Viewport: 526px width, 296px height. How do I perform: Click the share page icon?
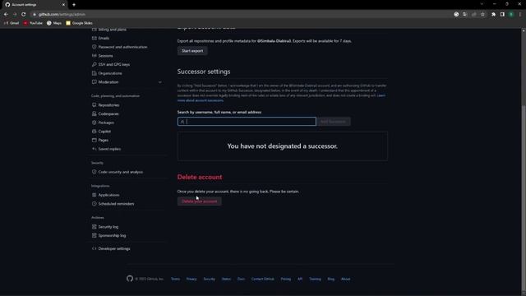[473, 15]
